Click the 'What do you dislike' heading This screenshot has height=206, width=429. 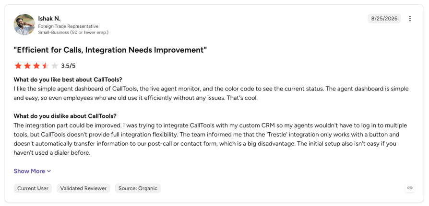pos(65,116)
